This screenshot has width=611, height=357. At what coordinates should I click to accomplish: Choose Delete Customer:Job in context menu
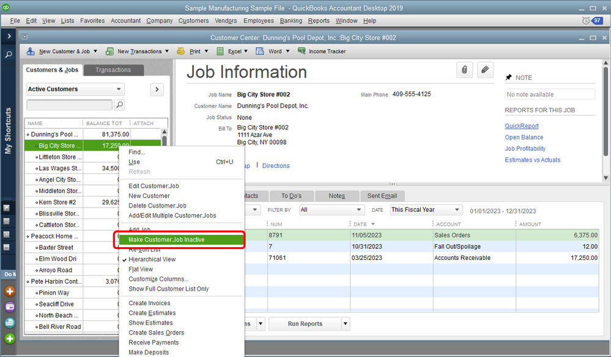coord(157,206)
